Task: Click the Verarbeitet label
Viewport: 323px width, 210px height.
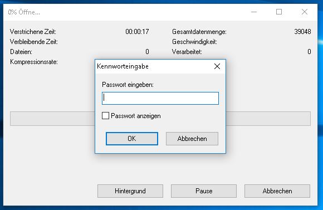Action: click(x=187, y=52)
